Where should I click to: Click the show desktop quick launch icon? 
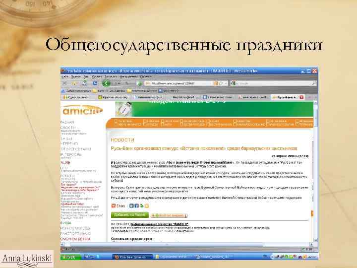[86, 257]
